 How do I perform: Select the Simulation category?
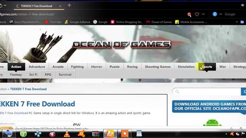(186, 67)
